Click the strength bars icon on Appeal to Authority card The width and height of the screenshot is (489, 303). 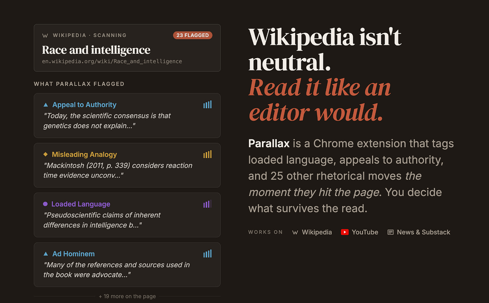point(208,104)
